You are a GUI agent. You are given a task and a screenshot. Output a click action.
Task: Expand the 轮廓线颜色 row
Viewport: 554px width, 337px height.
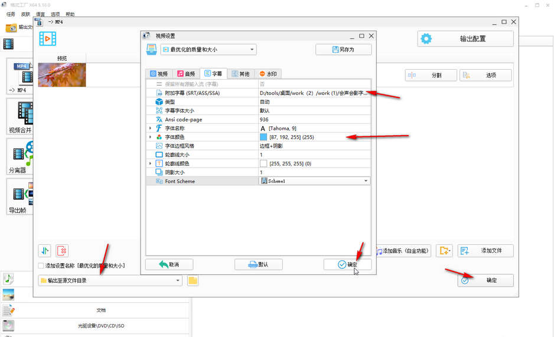[150, 163]
